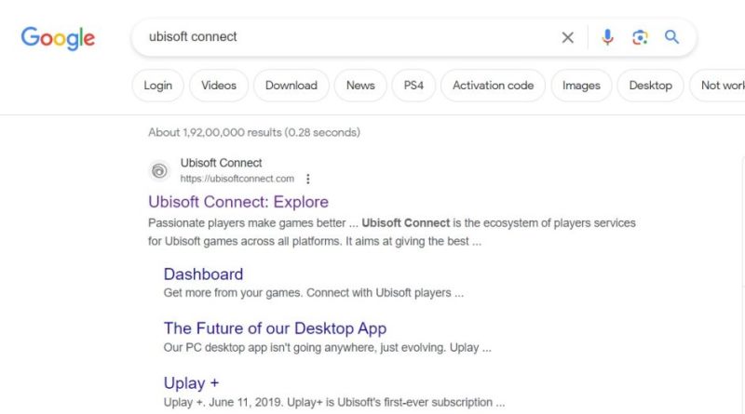Click the https://ubisoftconnect.com URL text
The width and height of the screenshot is (745, 414).
tap(237, 179)
